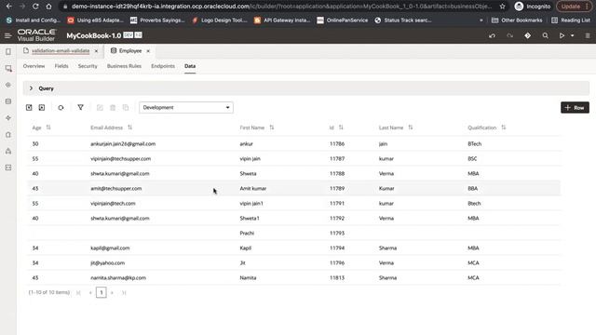Open the Other Bookmarks folder
This screenshot has width=596, height=335.
tap(517, 20)
